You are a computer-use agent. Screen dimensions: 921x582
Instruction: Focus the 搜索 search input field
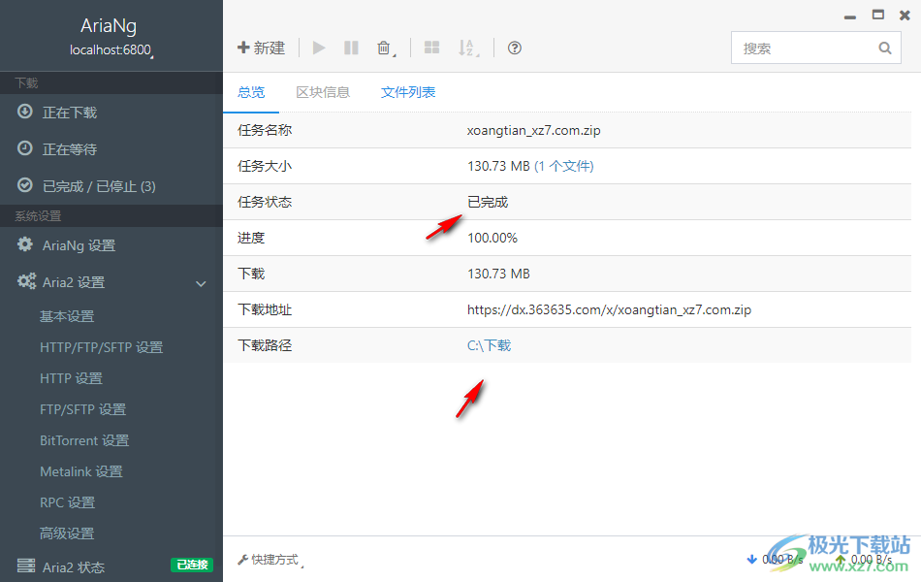816,48
